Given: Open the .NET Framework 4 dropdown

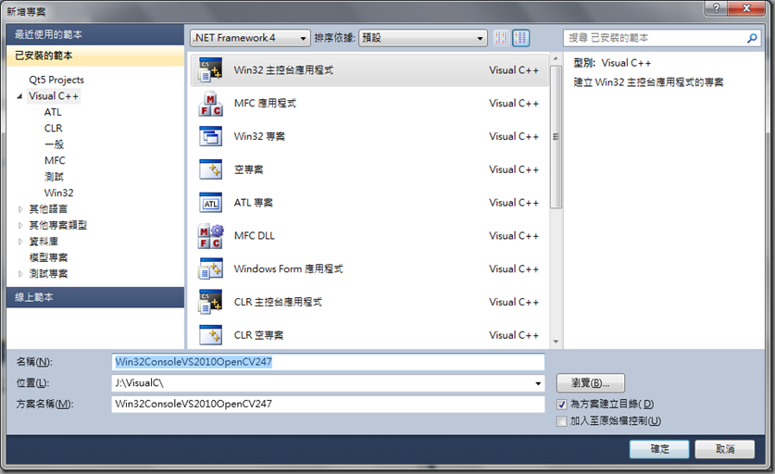Looking at the screenshot, I should [x=250, y=38].
